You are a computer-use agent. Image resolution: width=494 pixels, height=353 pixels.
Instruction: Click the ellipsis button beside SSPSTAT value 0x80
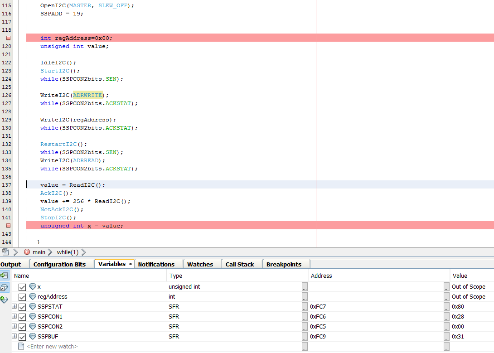pos(446,306)
